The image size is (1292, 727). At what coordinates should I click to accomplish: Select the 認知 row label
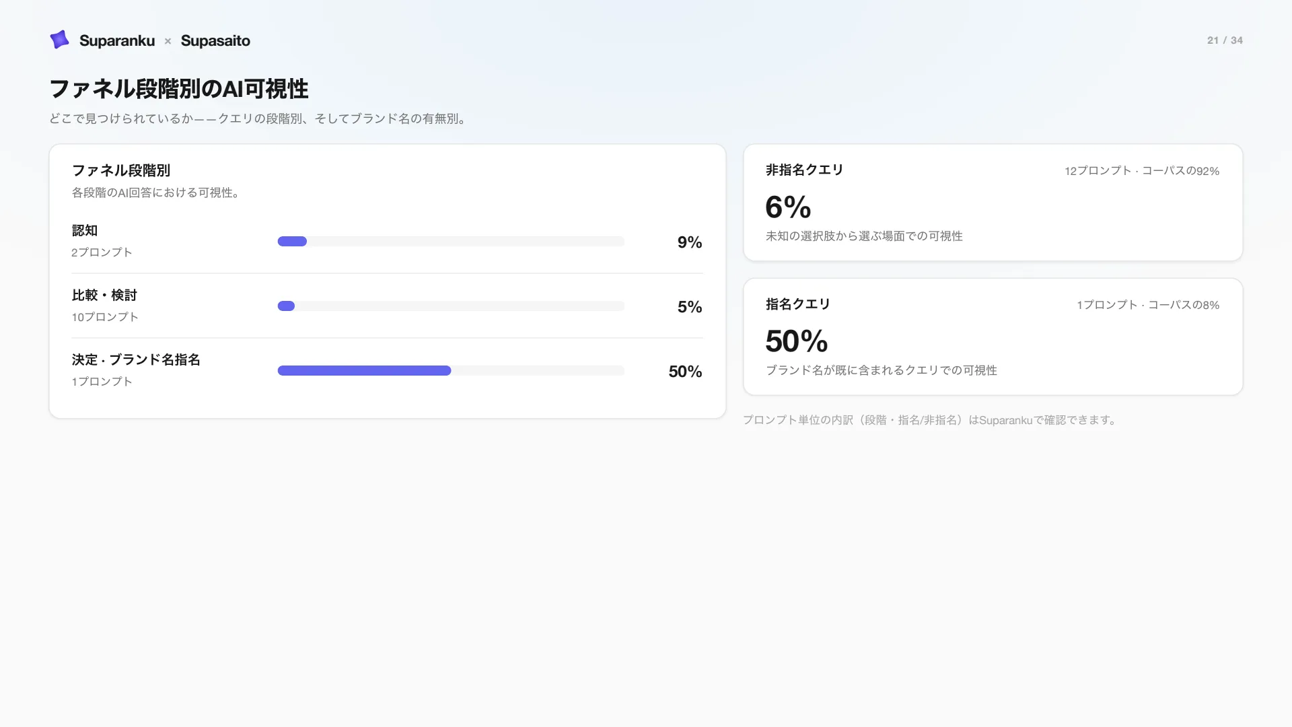pyautogui.click(x=85, y=231)
